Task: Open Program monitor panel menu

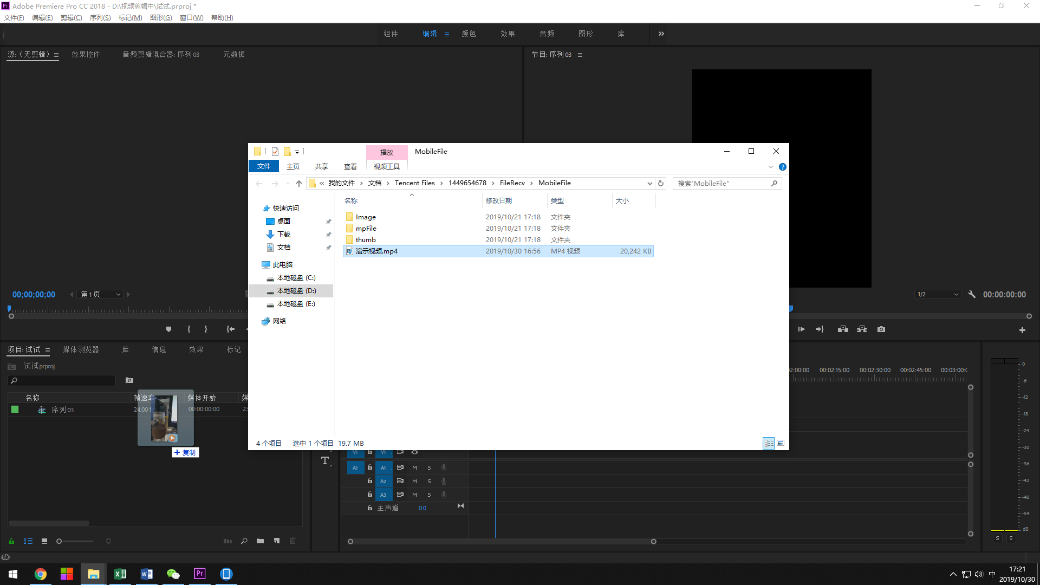Action: pos(580,55)
